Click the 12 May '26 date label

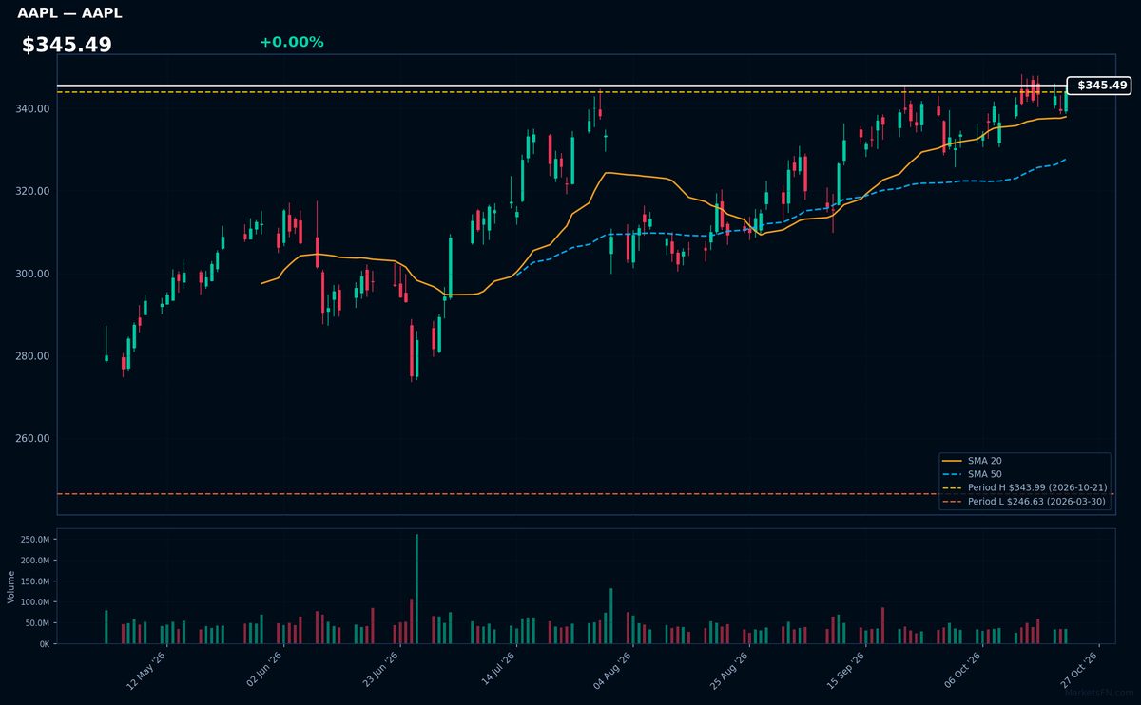(x=146, y=670)
